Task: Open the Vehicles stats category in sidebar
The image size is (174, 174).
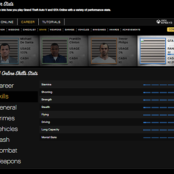Action: (9, 129)
